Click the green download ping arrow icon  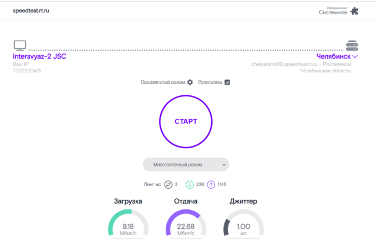pyautogui.click(x=190, y=184)
